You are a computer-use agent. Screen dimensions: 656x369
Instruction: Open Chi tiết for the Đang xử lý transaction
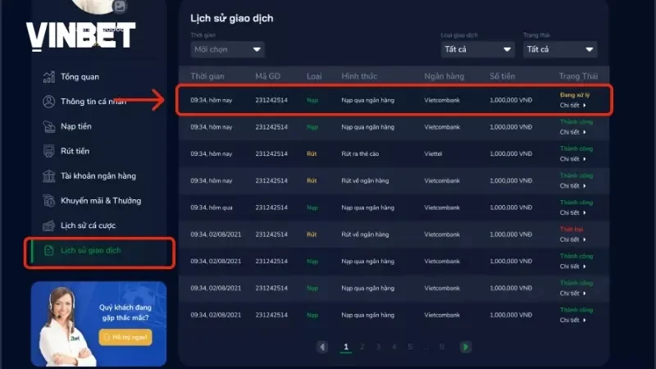(573, 106)
